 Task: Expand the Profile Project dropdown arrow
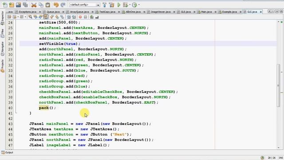tap(139, 5)
